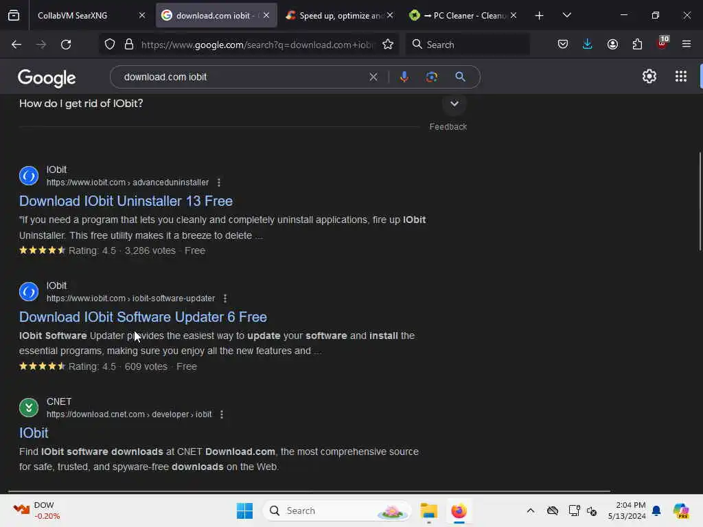Submit search with magnifier button
Image resolution: width=703 pixels, height=527 pixels.
pos(460,77)
